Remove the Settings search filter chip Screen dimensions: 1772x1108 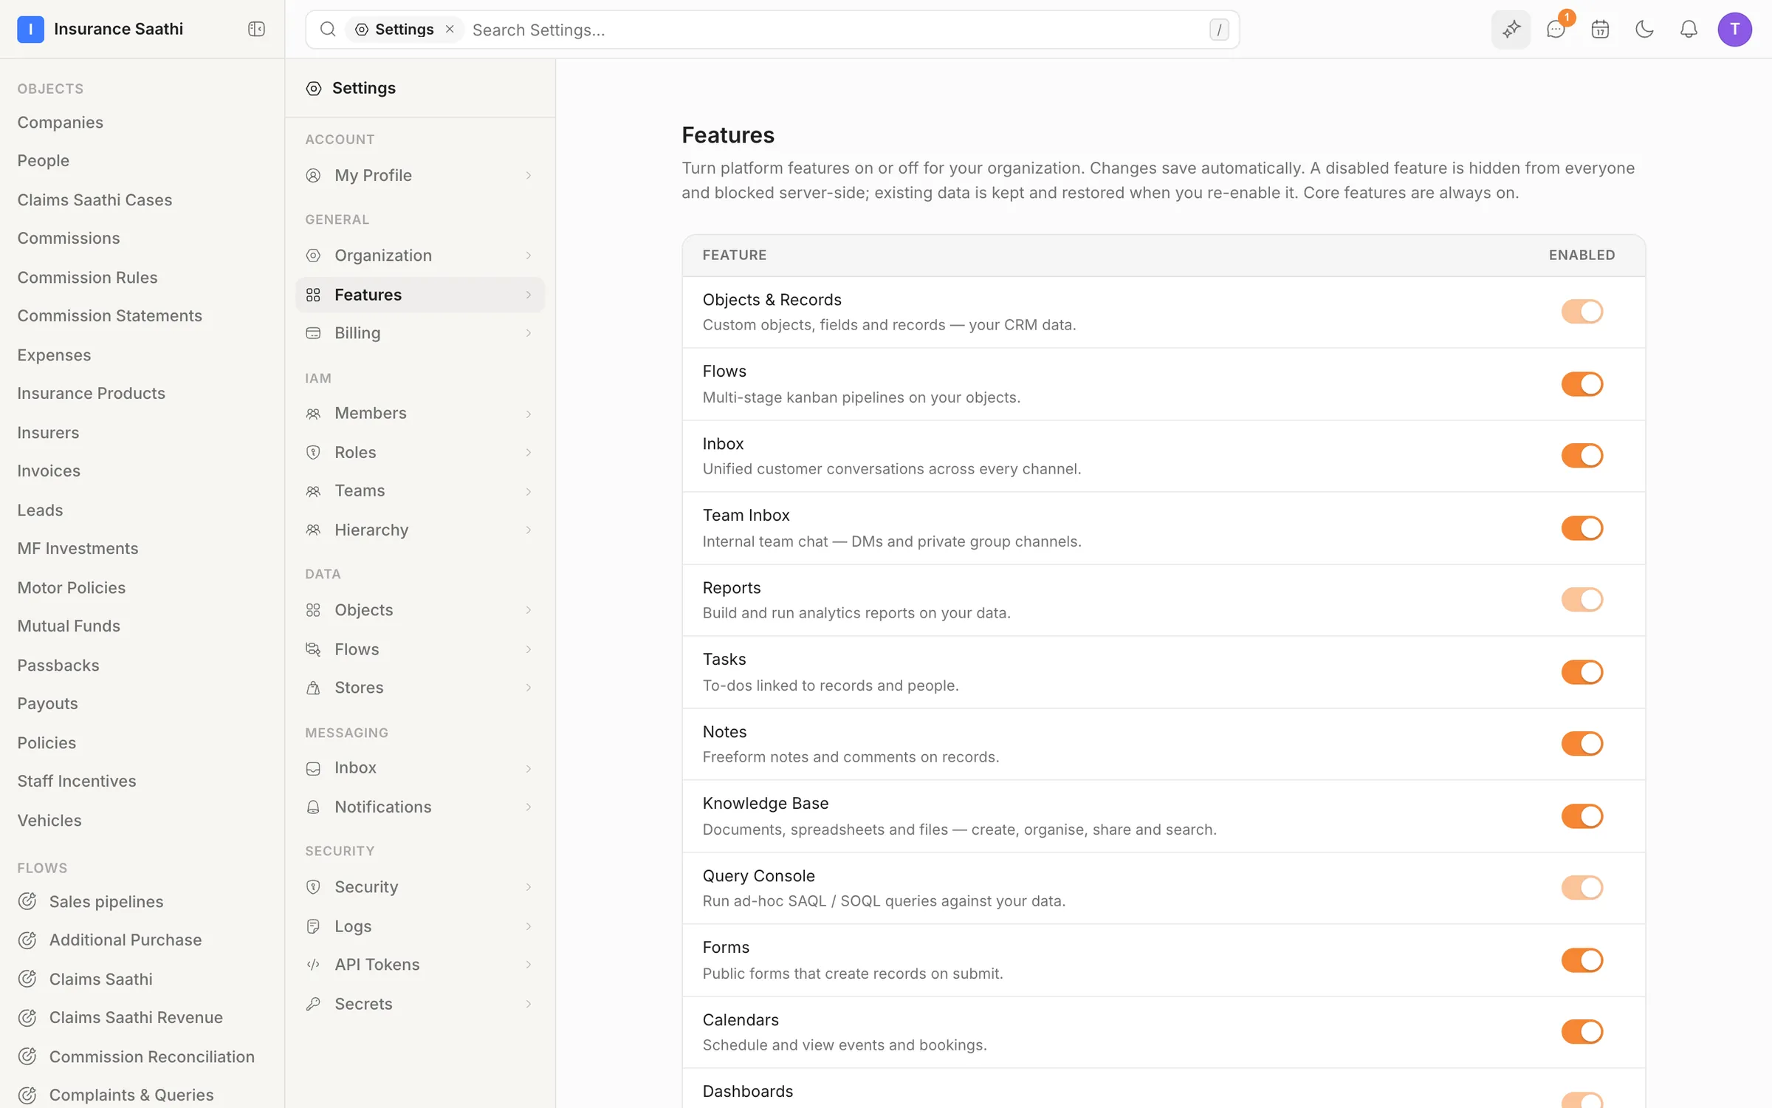click(x=450, y=29)
